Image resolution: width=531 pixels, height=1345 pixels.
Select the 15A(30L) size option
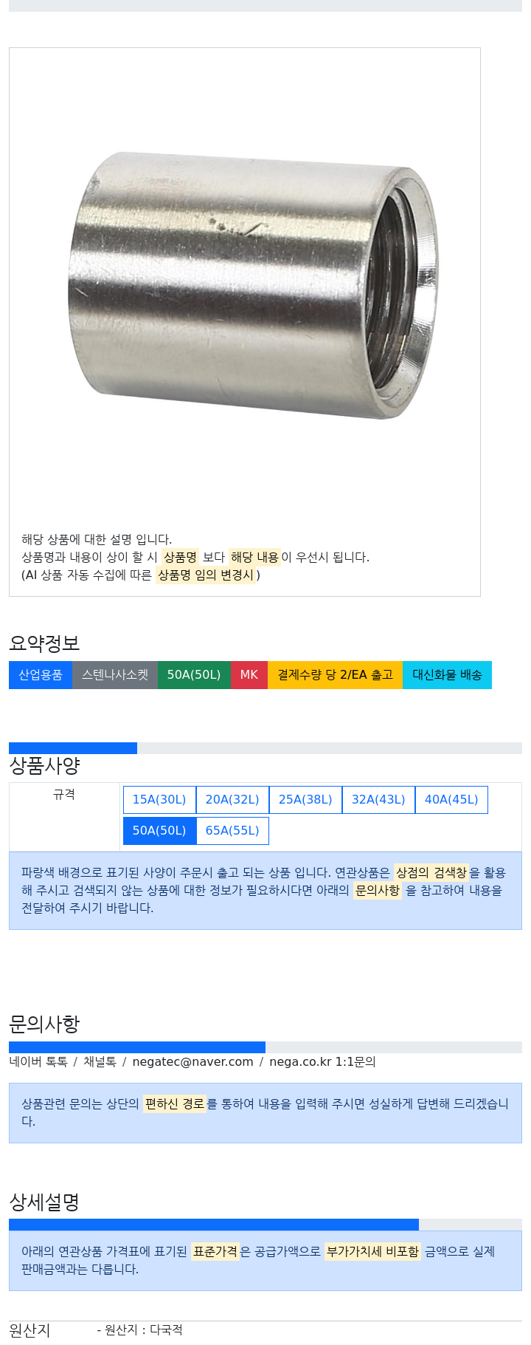click(x=159, y=800)
